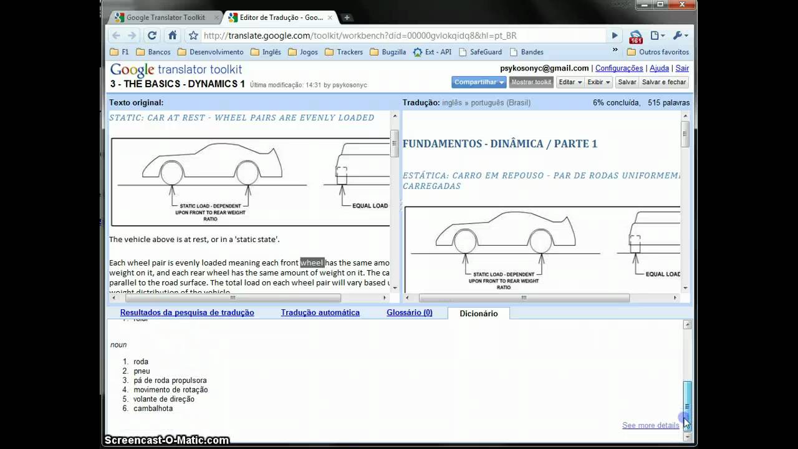The width and height of the screenshot is (798, 449).
Task: Click scroll-up arrow of original text pane
Action: click(x=394, y=116)
